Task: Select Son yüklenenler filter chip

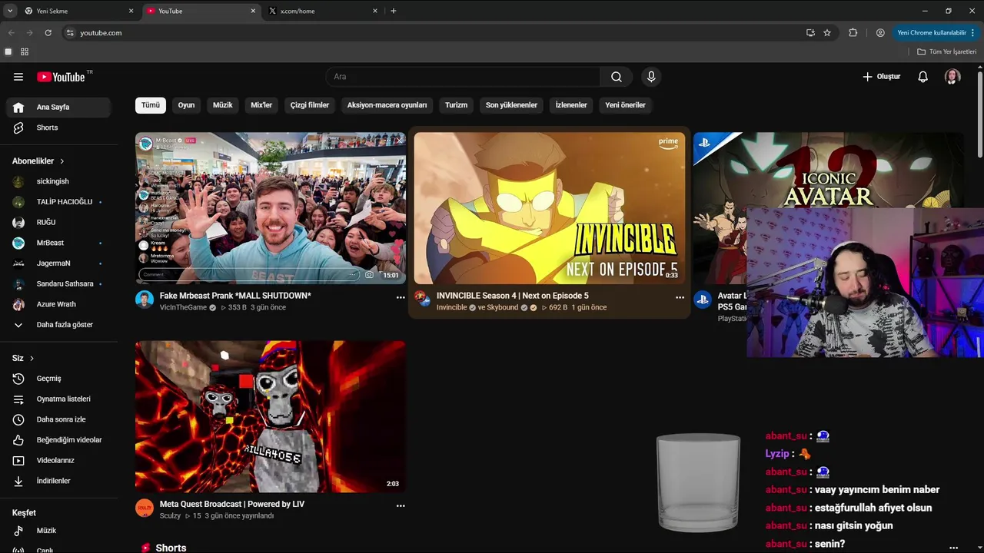Action: coord(511,105)
